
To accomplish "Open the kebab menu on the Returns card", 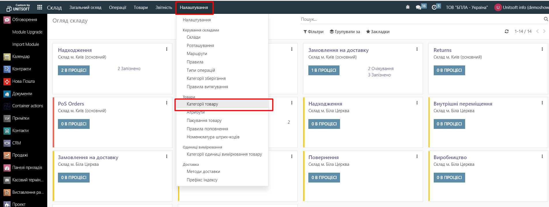I will tap(542, 49).
